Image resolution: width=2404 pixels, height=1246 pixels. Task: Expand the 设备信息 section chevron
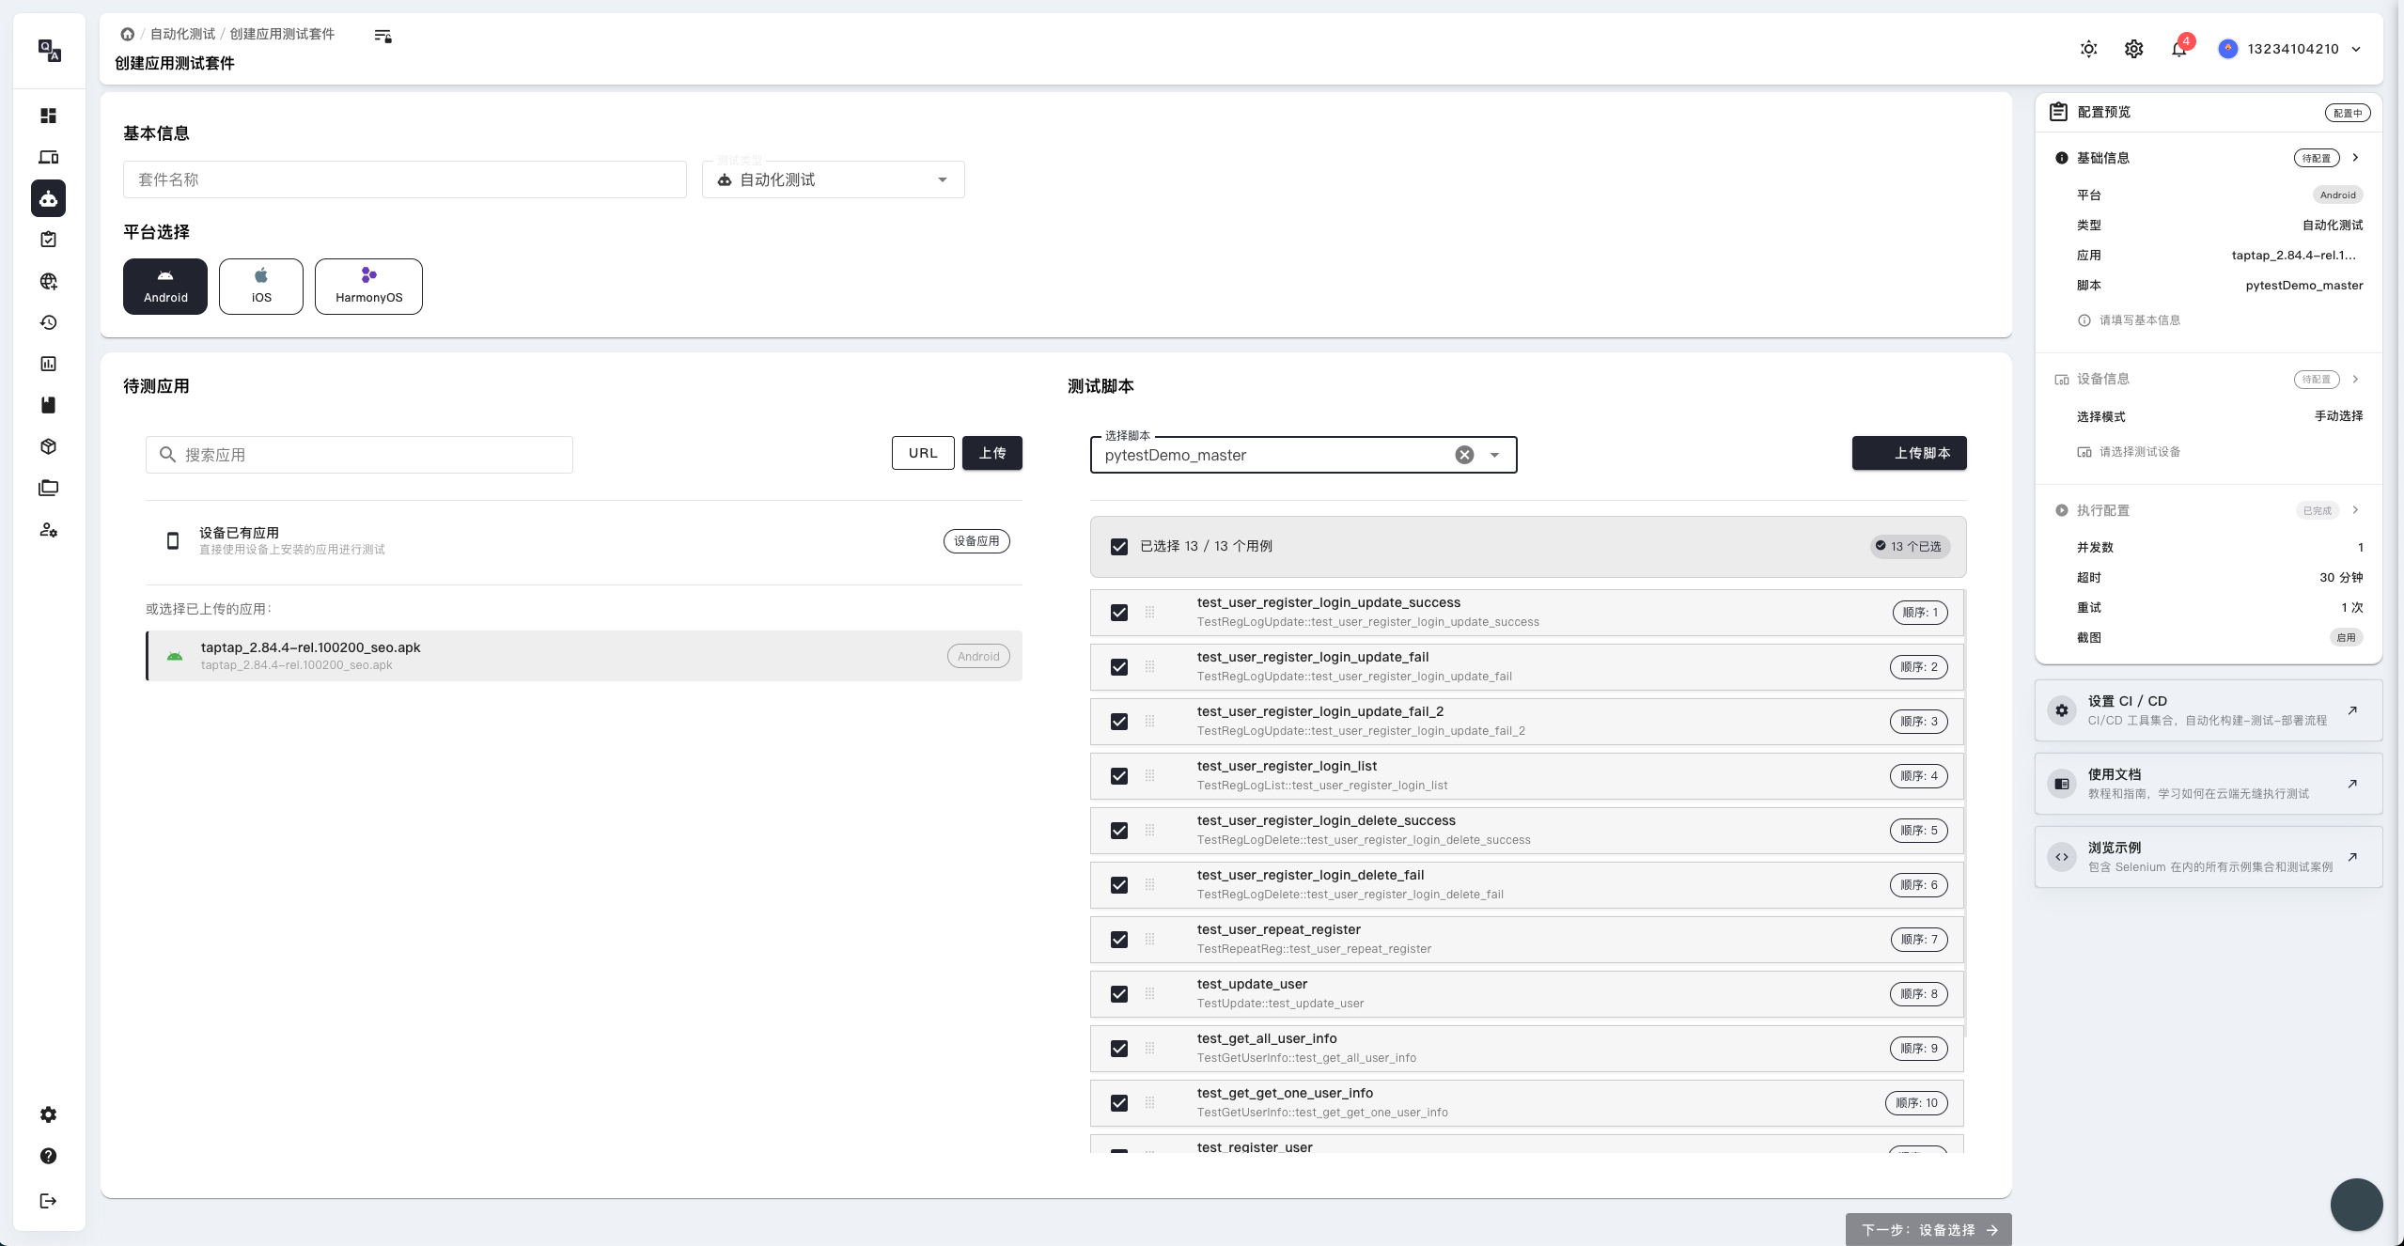pos(2355,379)
